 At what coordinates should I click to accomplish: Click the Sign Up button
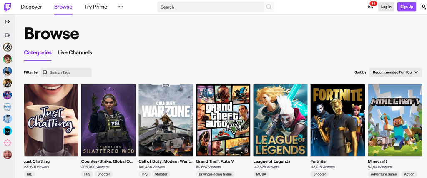[407, 7]
